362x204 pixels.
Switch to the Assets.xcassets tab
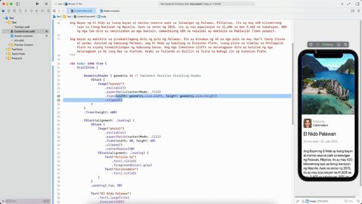click(x=110, y=11)
